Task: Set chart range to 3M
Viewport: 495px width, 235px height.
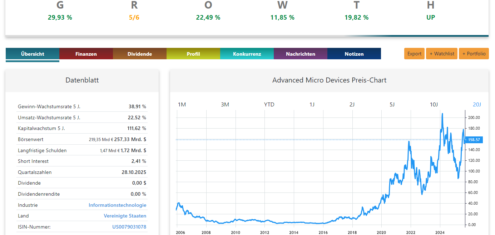Action: pos(225,105)
